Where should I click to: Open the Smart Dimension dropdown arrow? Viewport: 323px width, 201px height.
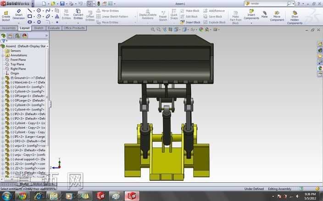[18, 23]
